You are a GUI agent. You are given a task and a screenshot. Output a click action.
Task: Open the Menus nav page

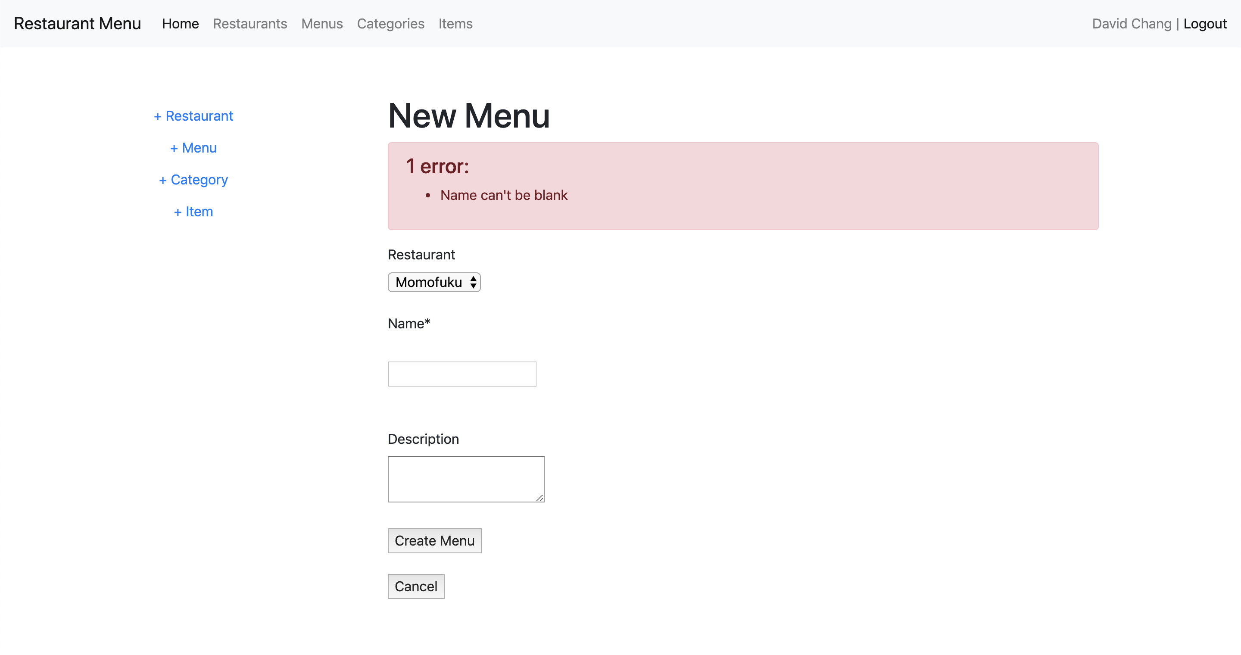click(x=322, y=24)
